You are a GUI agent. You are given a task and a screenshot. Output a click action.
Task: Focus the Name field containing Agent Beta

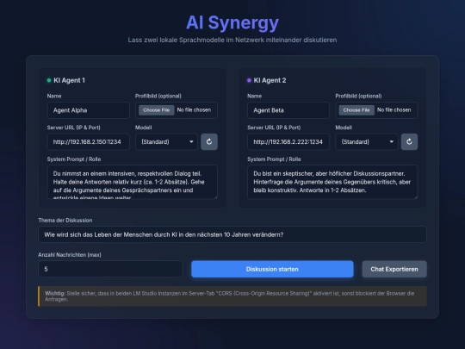[288, 110]
